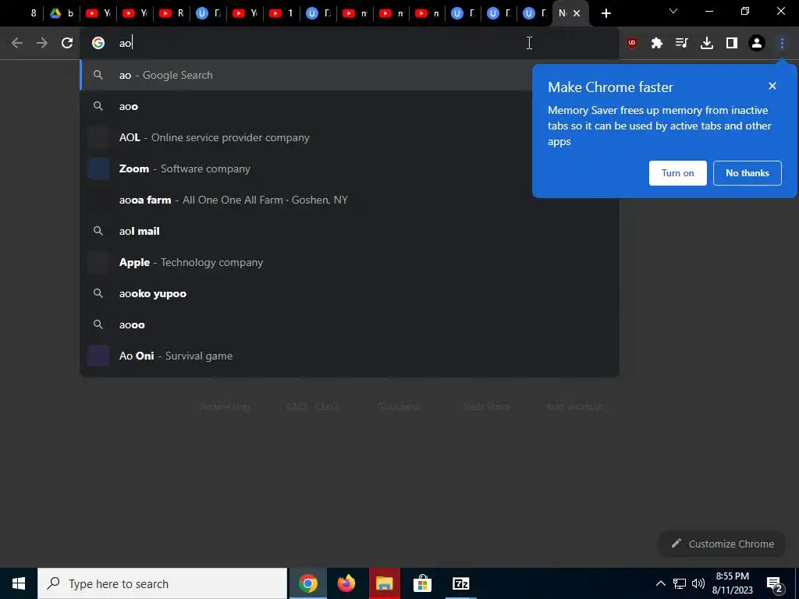Open the Chrome three-dot menu
Screen dimensions: 799x599
782,44
